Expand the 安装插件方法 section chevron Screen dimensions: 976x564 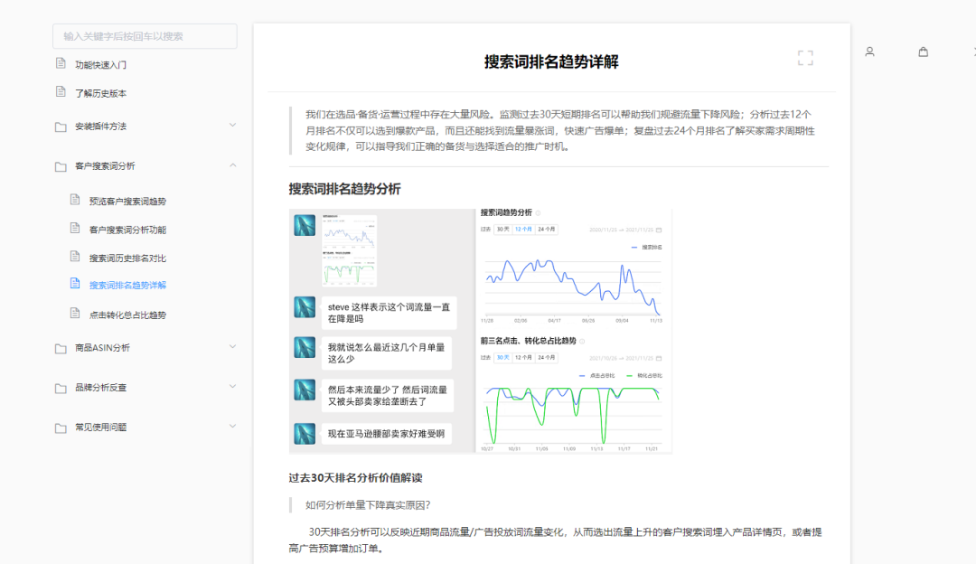[x=232, y=125]
